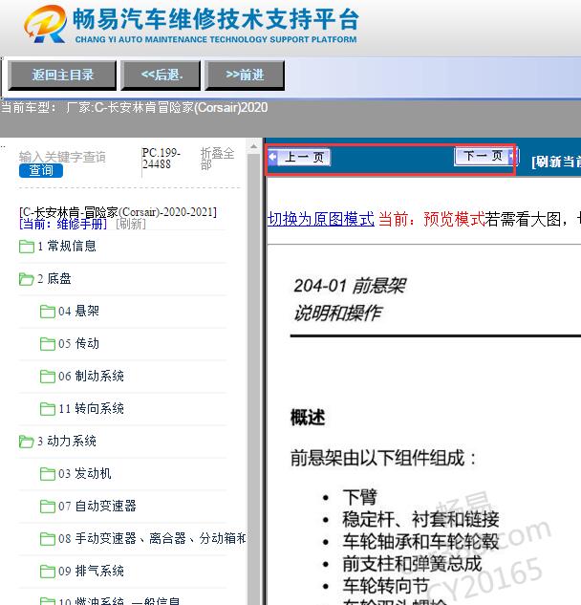Open 06 制动系统 section
Screen dimensions: 581x605
click(x=91, y=376)
